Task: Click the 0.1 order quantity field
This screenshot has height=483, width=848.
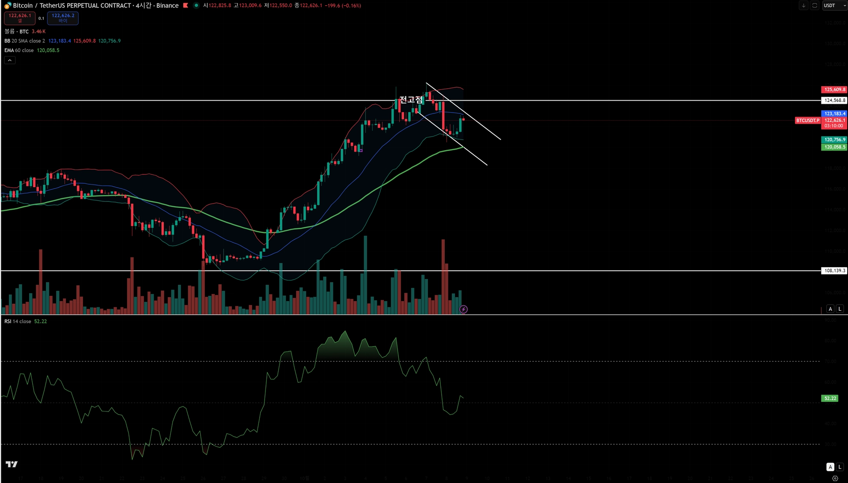Action: coord(41,19)
